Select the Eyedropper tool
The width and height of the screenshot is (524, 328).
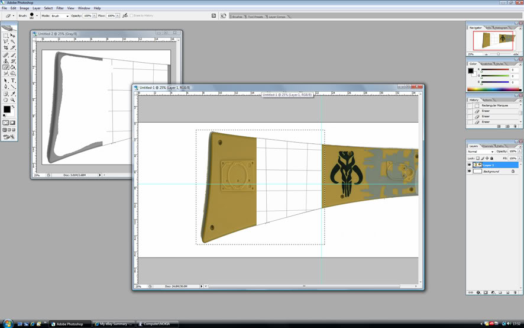pyautogui.click(x=12, y=94)
